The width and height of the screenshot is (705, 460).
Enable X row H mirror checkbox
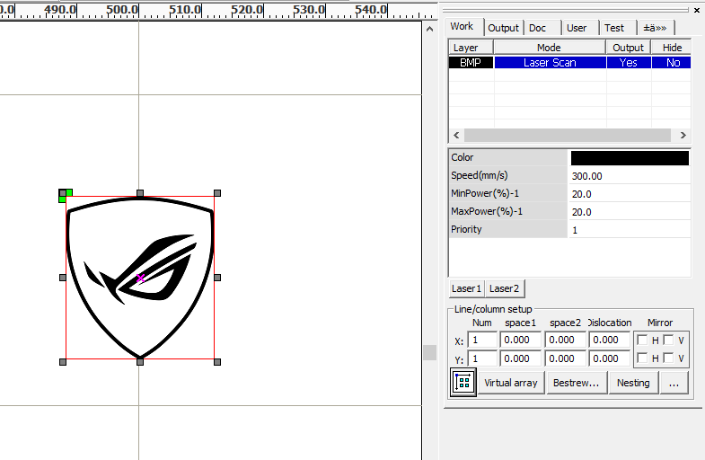(642, 340)
